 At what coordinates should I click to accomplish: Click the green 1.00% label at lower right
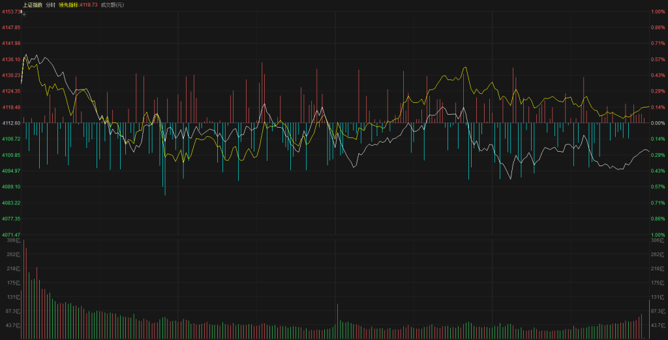click(657, 234)
